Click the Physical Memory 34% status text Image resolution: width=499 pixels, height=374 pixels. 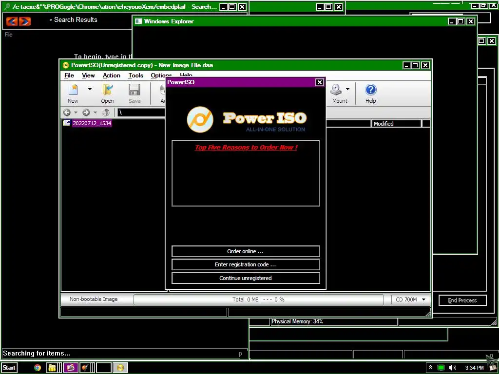pyautogui.click(x=297, y=321)
